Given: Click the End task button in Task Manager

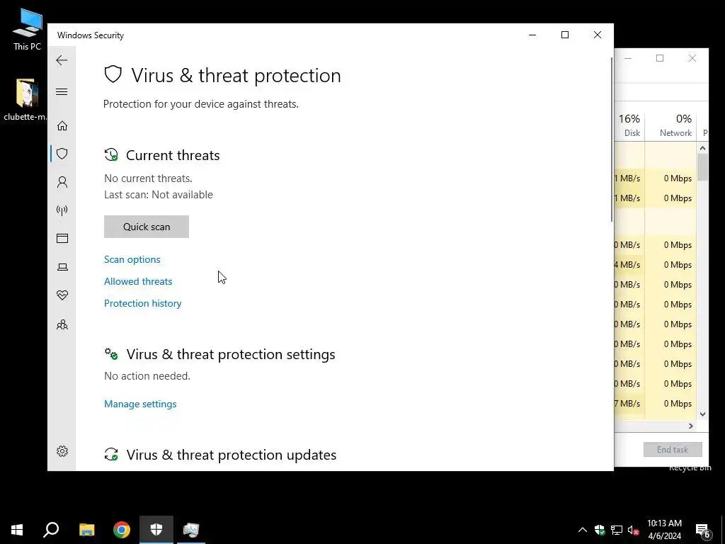Looking at the screenshot, I should [x=673, y=450].
